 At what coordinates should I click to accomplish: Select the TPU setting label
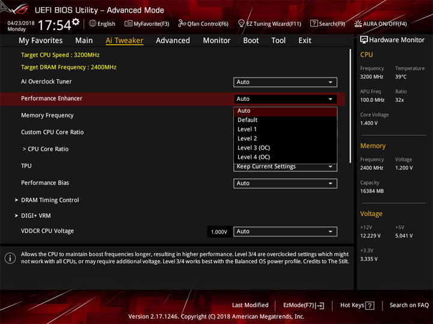point(26,166)
